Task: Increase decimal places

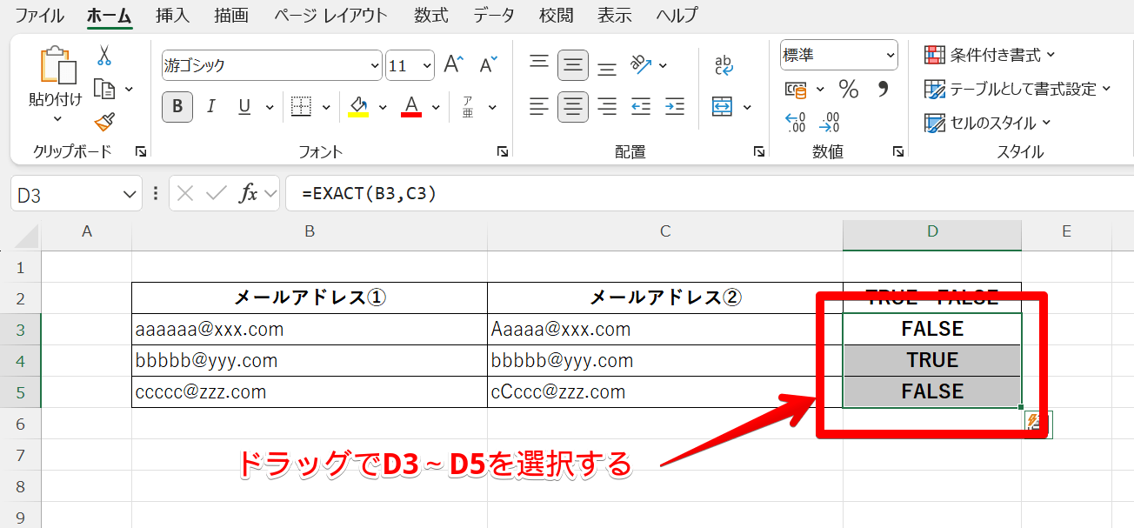Action: (x=796, y=122)
